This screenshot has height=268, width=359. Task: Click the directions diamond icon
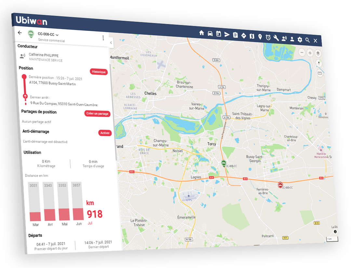tap(244, 36)
